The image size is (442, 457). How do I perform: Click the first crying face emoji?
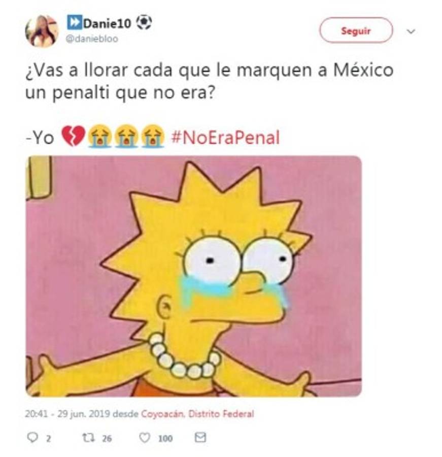click(100, 137)
